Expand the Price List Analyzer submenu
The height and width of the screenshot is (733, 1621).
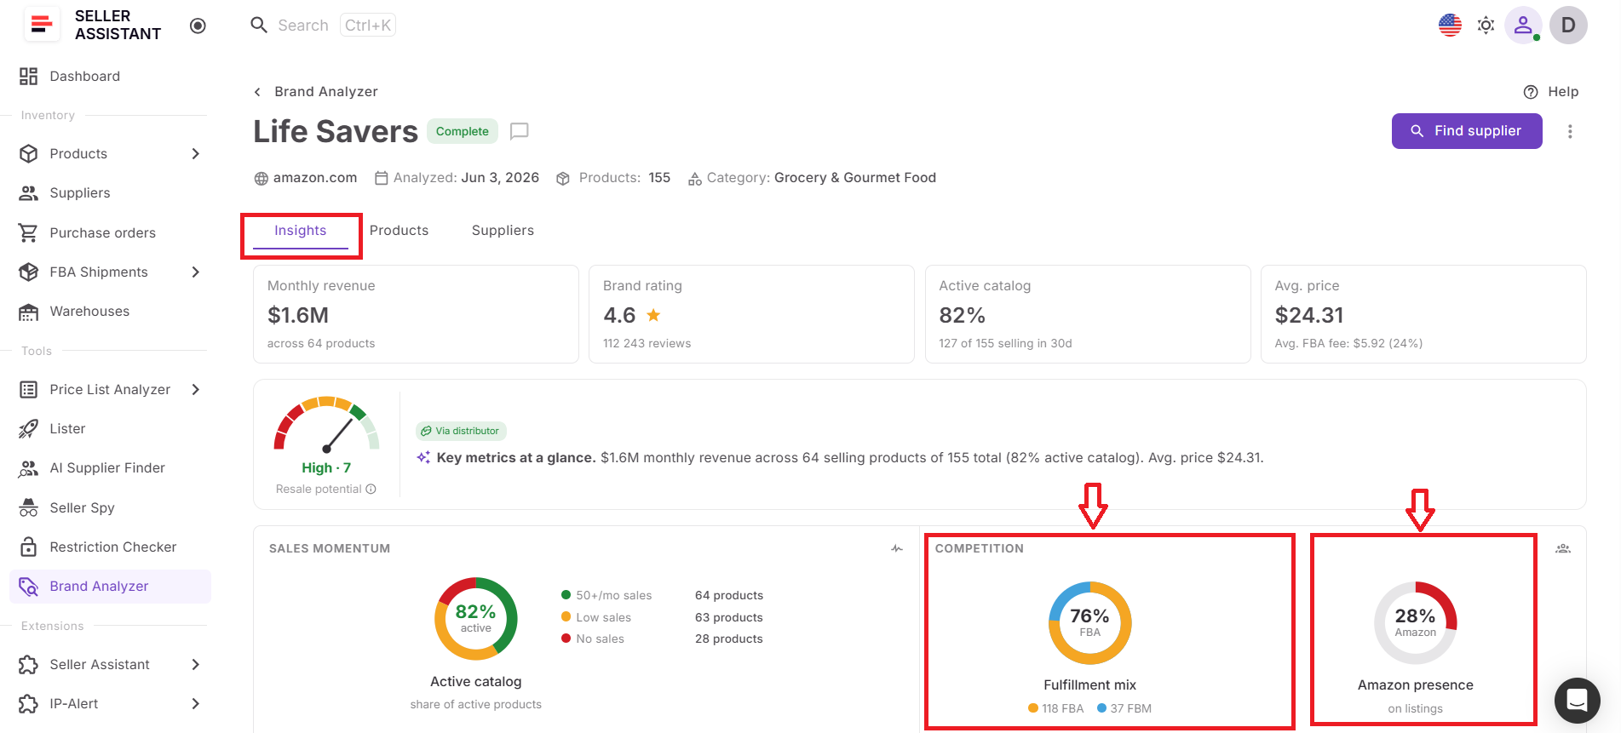[x=196, y=390]
